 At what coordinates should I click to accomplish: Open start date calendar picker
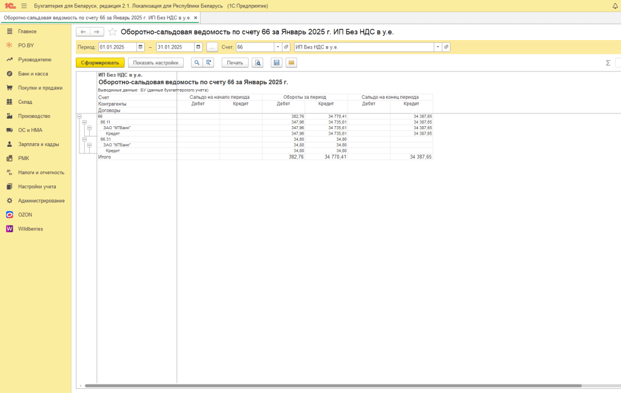point(141,47)
